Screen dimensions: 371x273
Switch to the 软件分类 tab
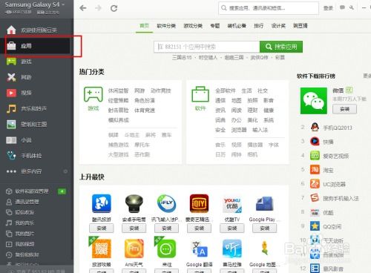[x=166, y=26]
